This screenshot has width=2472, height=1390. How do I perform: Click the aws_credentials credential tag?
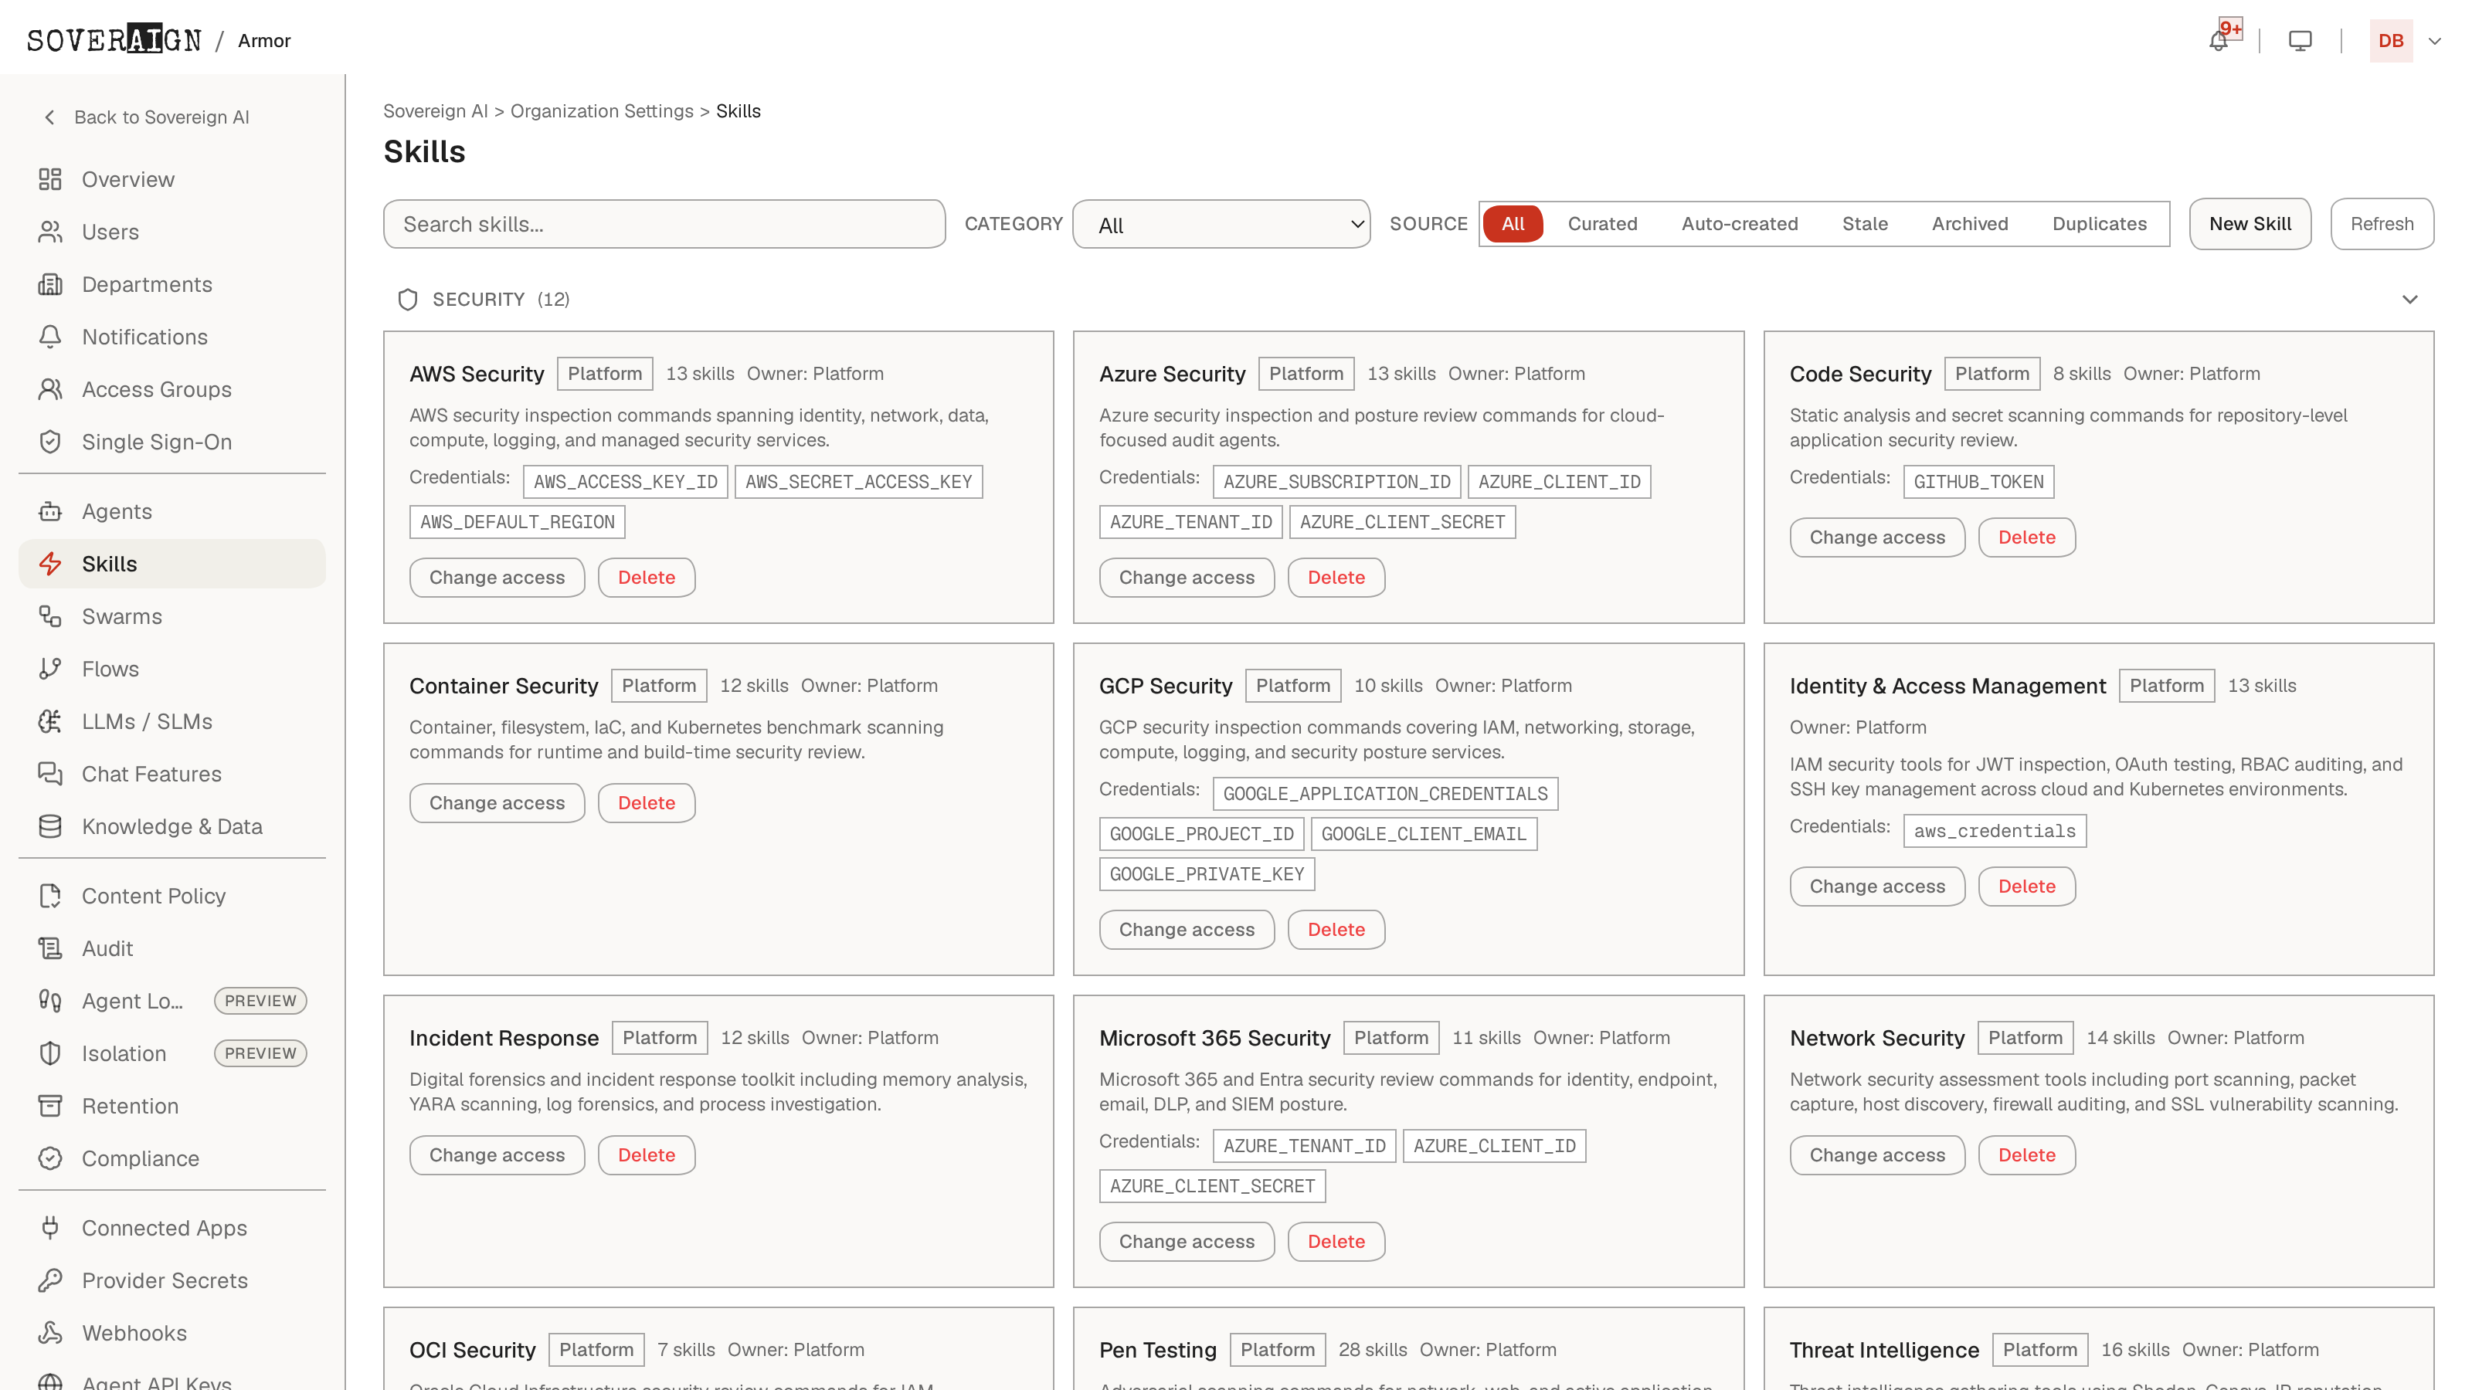[1994, 831]
